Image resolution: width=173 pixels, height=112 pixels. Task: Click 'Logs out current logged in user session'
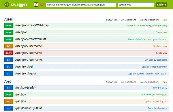point(147,74)
